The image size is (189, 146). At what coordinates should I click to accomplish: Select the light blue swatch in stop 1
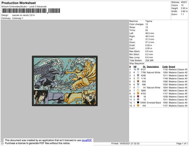point(138,69)
